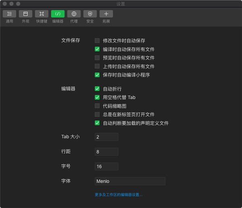Open the 拓展 (Extensions) plus icon
The image size is (242, 208).
[x=106, y=14]
